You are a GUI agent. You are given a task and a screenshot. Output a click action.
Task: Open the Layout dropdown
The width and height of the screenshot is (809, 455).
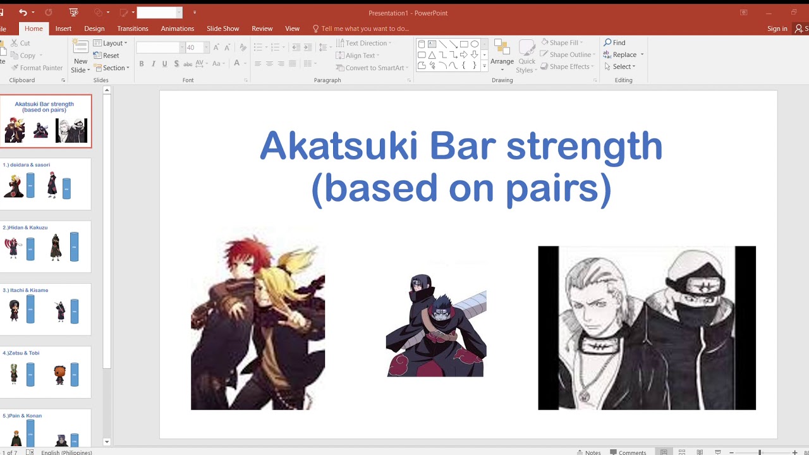[111, 43]
